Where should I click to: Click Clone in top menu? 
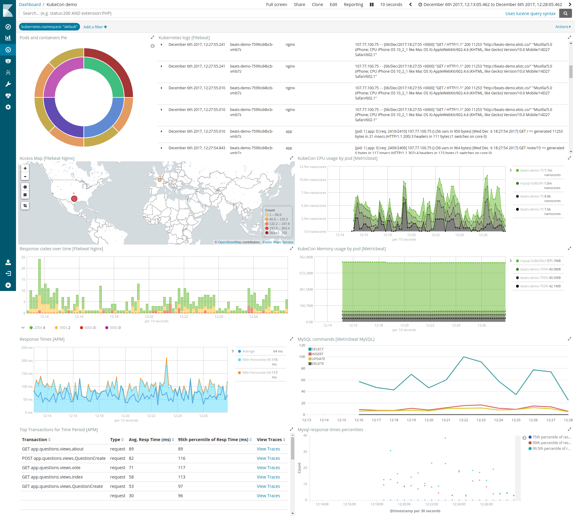pyautogui.click(x=317, y=5)
